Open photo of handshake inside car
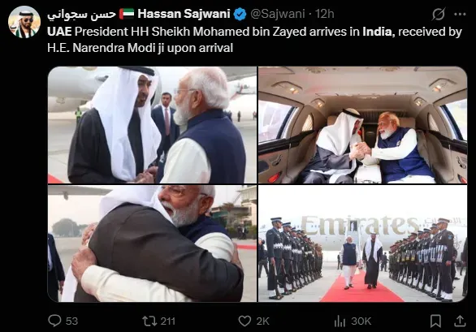Viewport: 476px width, 332px height. tap(362, 125)
